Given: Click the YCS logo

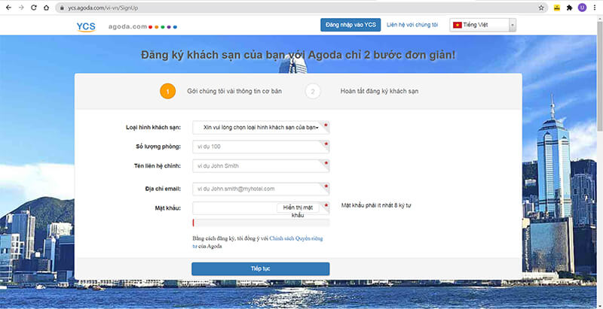Looking at the screenshot, I should pyautogui.click(x=87, y=26).
